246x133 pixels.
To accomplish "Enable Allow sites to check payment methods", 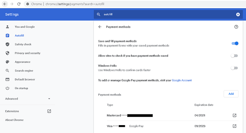I will pos(234,56).
